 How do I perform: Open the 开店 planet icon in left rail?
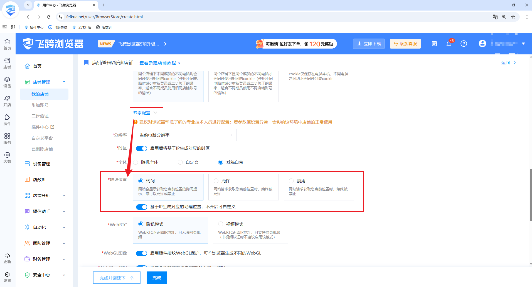coord(7,101)
